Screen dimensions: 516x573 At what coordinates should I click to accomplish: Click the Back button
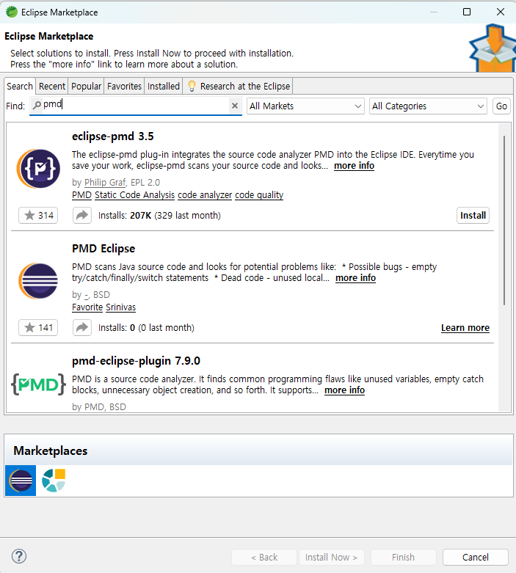(264, 557)
